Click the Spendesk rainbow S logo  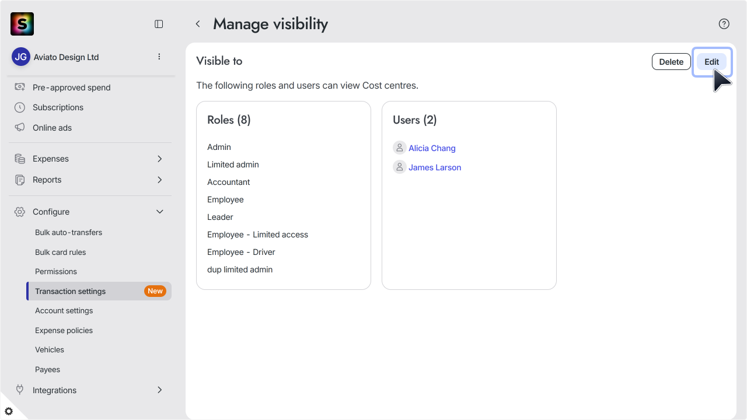point(22,24)
